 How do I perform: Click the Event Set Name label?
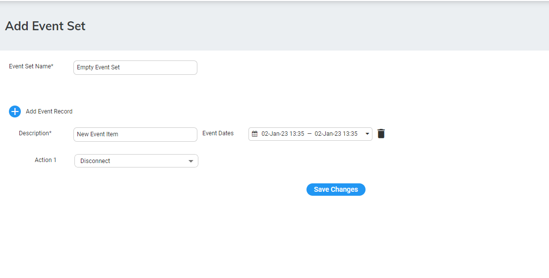pos(31,66)
